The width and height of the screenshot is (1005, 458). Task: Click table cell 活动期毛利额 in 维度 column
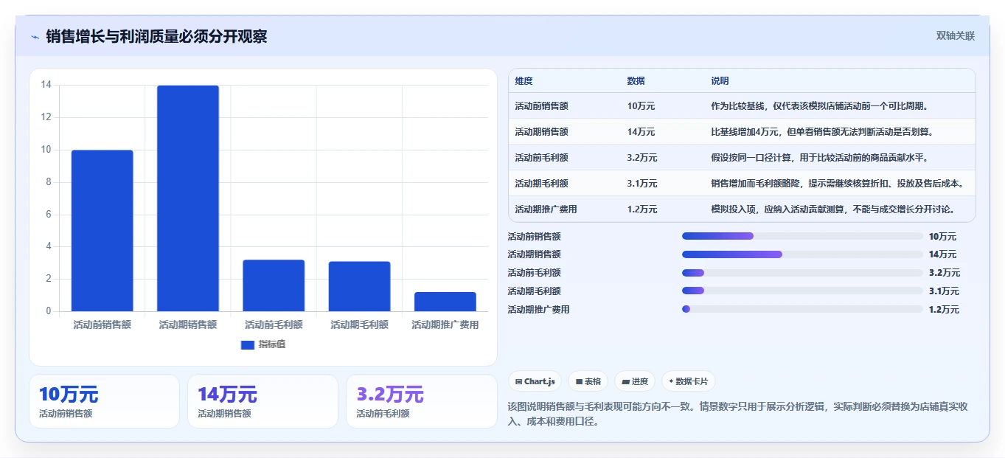541,184
